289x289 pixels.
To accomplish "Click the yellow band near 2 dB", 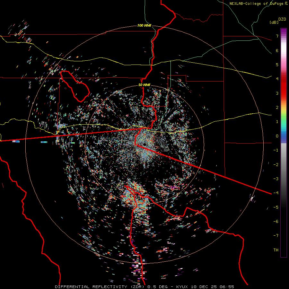I will [x=284, y=110].
